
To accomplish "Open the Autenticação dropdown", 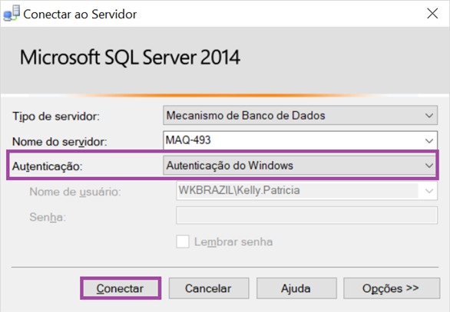I will coord(299,166).
